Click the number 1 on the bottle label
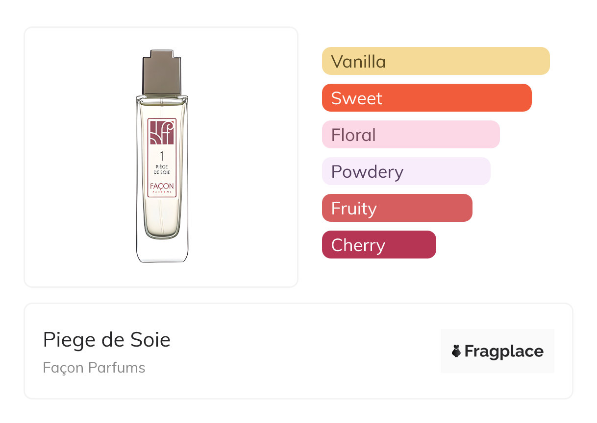The width and height of the screenshot is (597, 423). pos(162,157)
